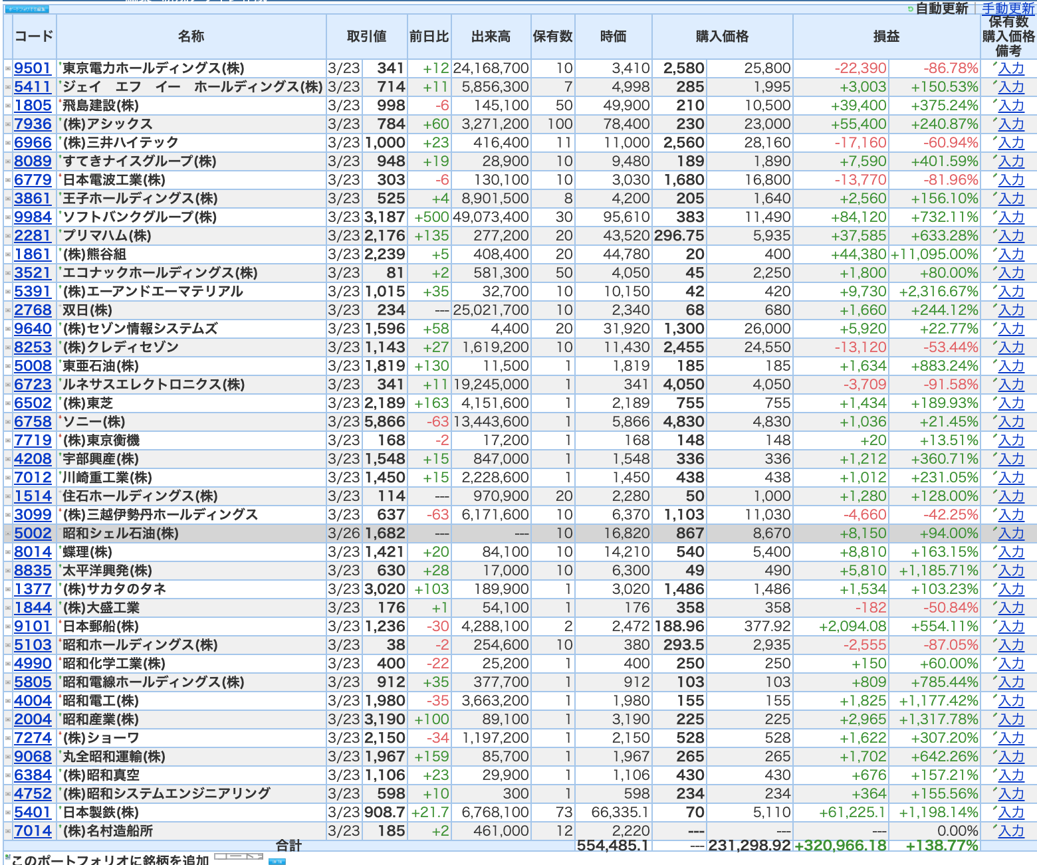Click the small row icon left of code 9501

click(8, 68)
